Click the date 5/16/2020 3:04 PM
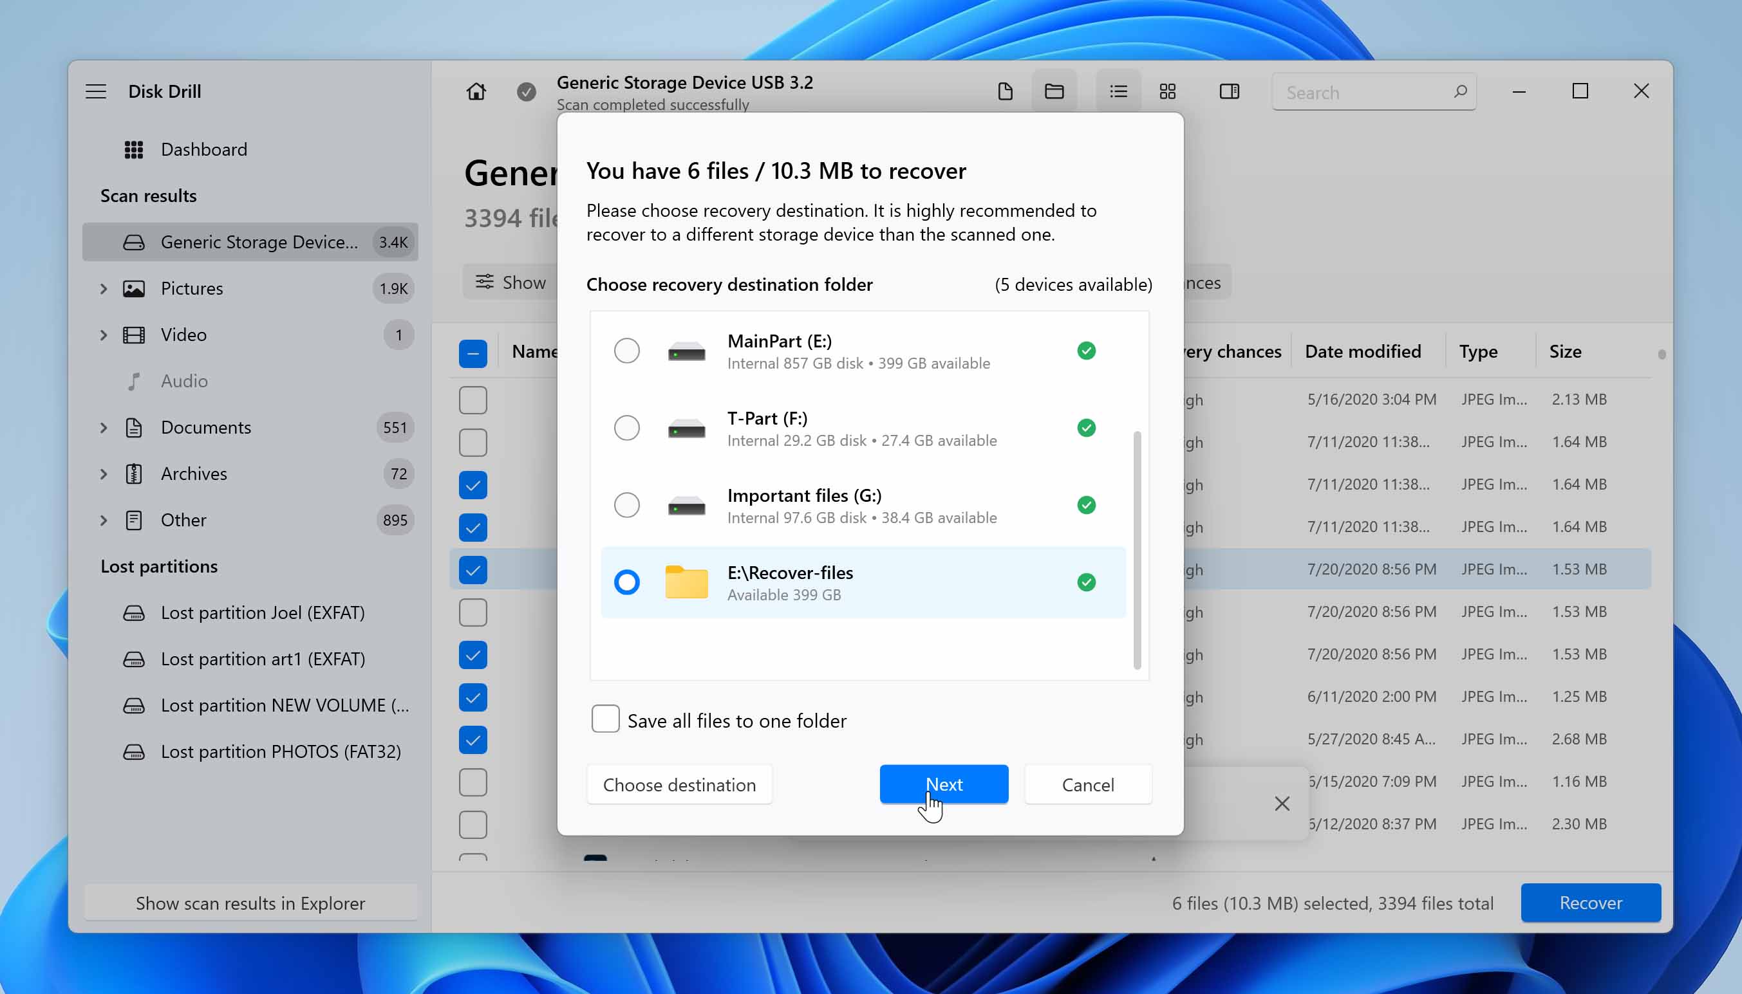This screenshot has height=994, width=1742. [1371, 400]
